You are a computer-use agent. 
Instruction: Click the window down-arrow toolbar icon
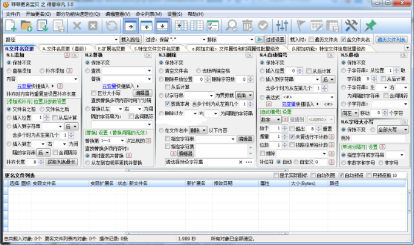click(x=162, y=26)
